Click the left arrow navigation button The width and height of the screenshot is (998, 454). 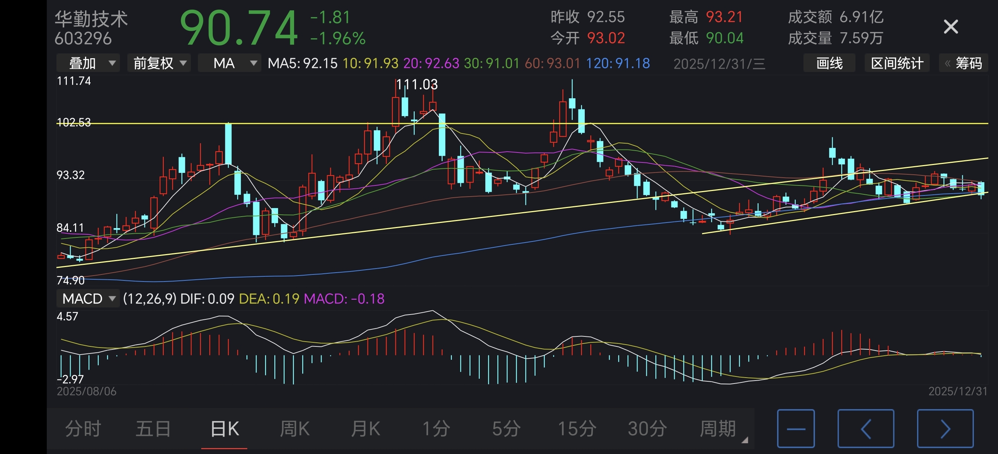point(865,428)
